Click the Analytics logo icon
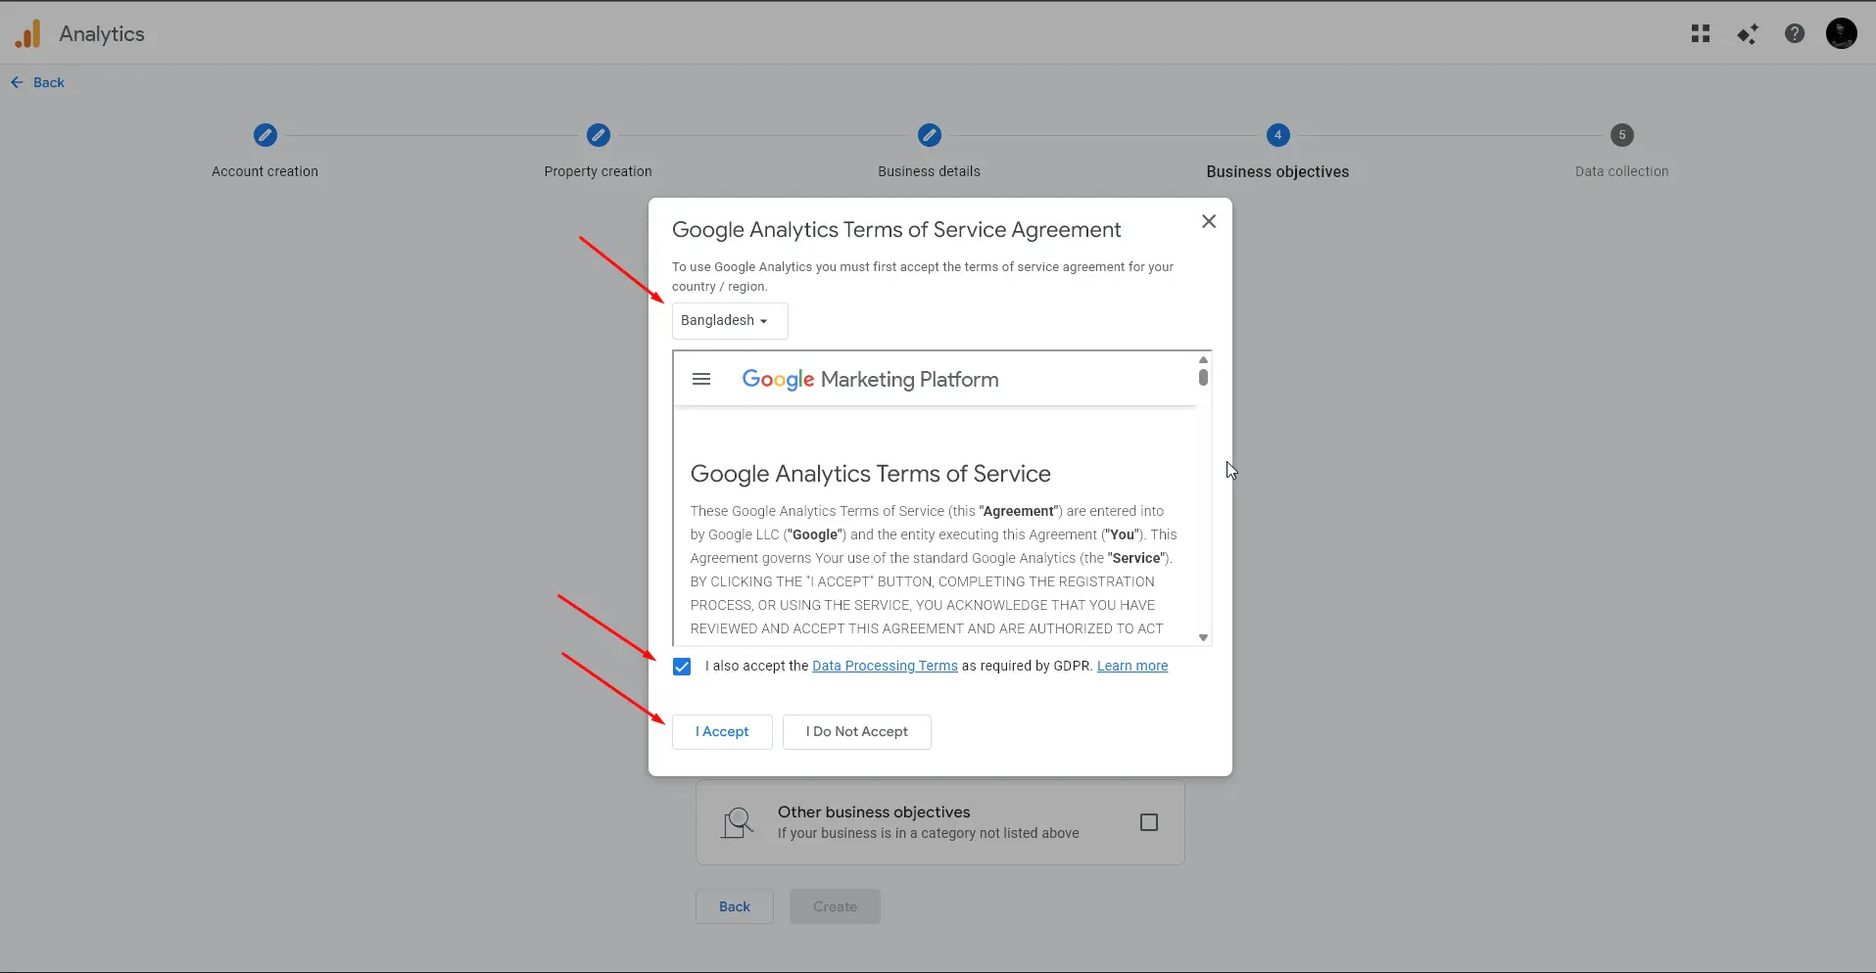The width and height of the screenshot is (1876, 973). 28,33
